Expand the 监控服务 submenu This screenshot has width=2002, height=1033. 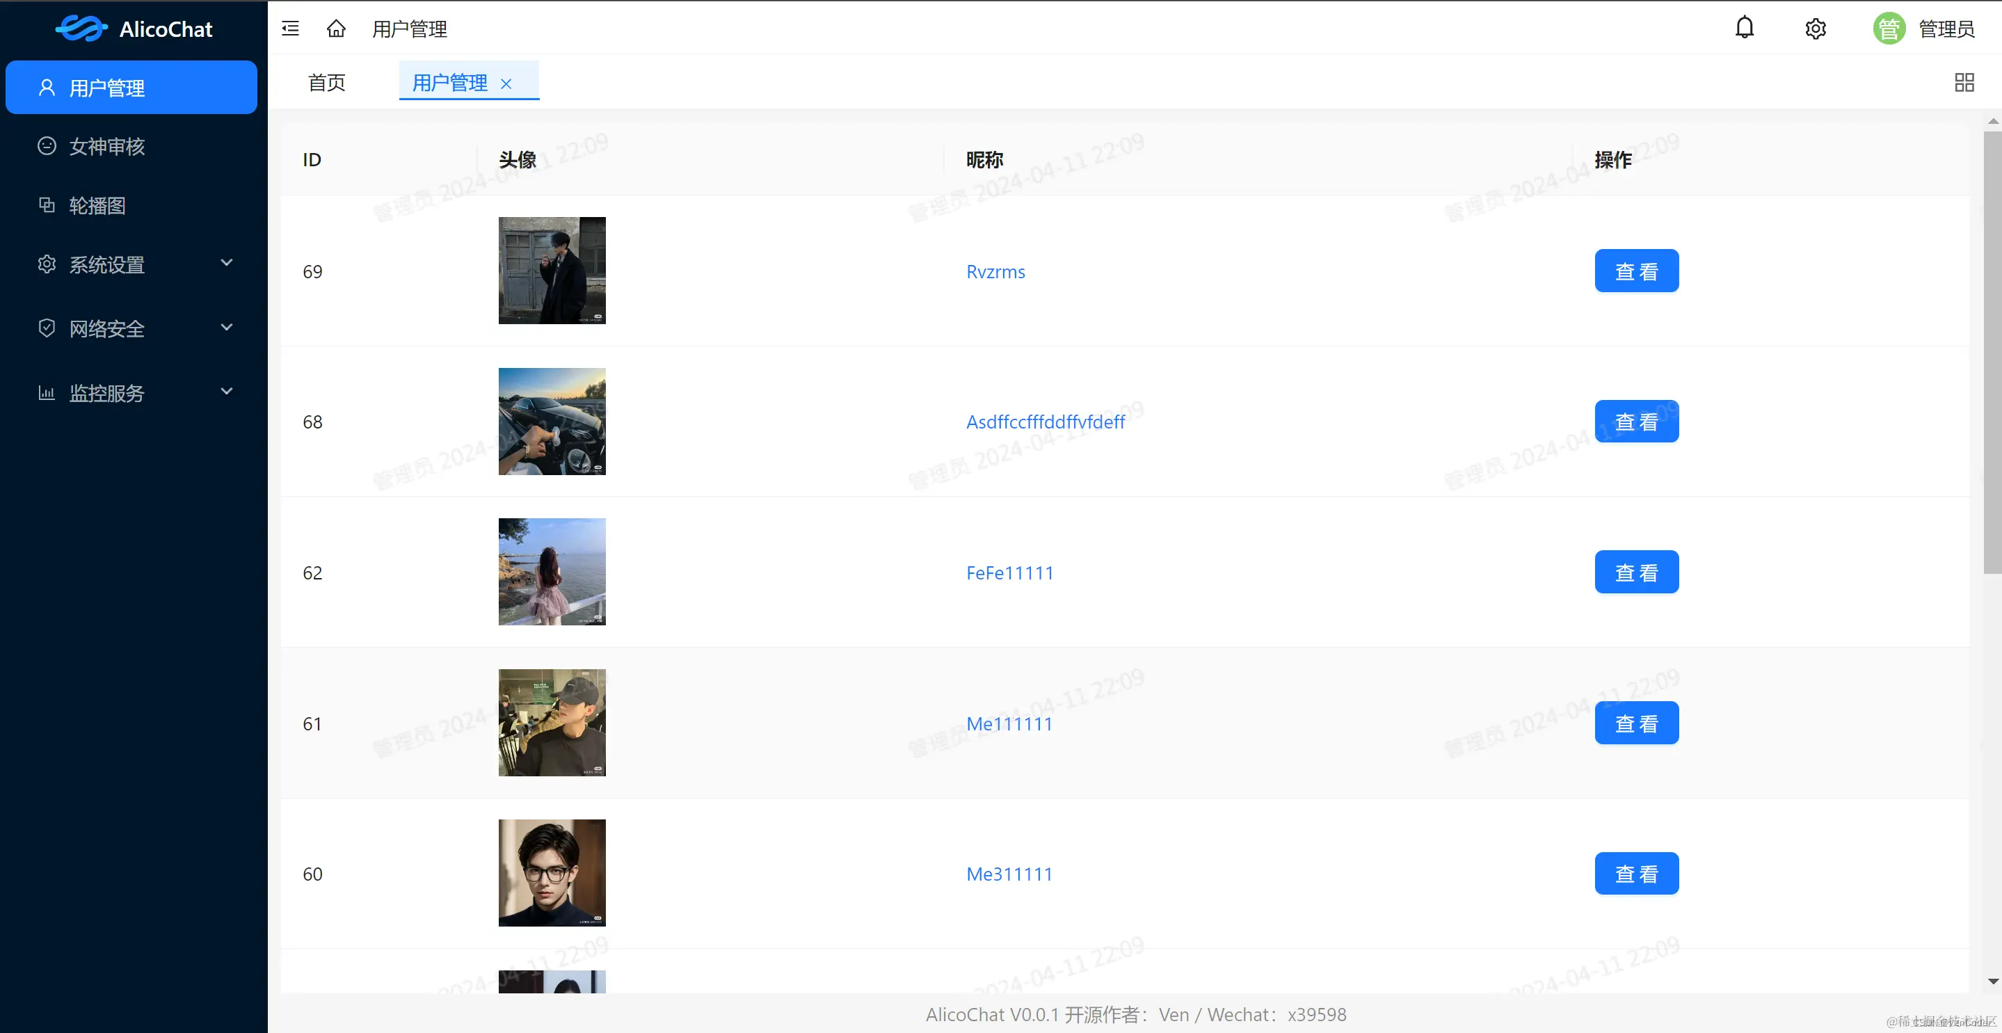click(x=132, y=392)
